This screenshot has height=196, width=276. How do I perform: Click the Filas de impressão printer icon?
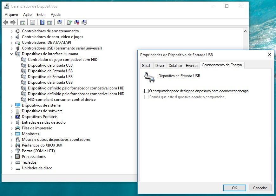click(17, 128)
